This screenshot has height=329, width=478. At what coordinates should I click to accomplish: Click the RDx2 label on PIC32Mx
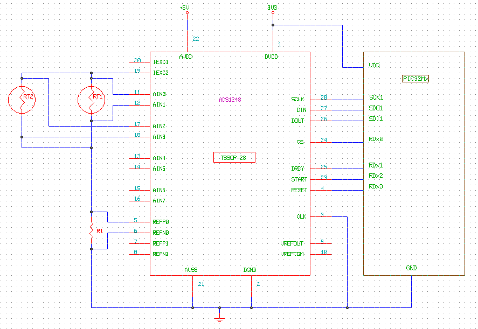click(376, 176)
